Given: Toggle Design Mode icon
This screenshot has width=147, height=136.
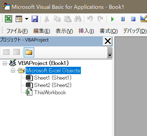Looking at the screenshot, I should pos(144,19).
